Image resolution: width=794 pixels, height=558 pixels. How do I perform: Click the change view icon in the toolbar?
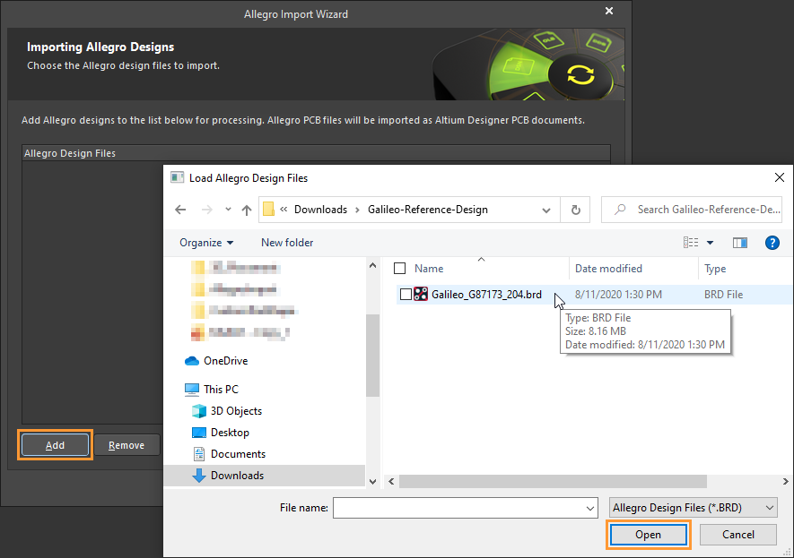(x=692, y=242)
